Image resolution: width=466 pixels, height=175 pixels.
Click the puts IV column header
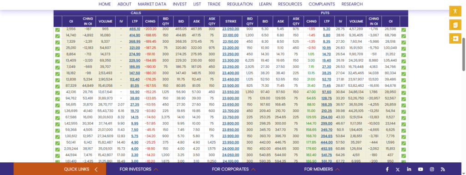pyautogui.click(x=340, y=21)
